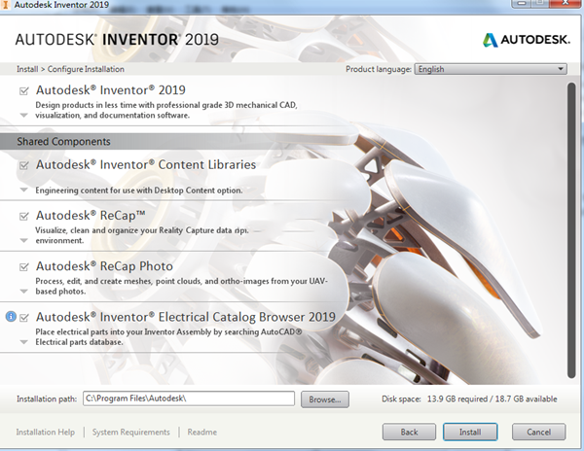Click the Autodesk ReCap Photo title

105,266
